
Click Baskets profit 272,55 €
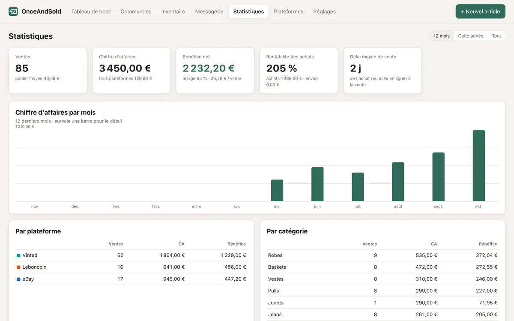pos(486,267)
